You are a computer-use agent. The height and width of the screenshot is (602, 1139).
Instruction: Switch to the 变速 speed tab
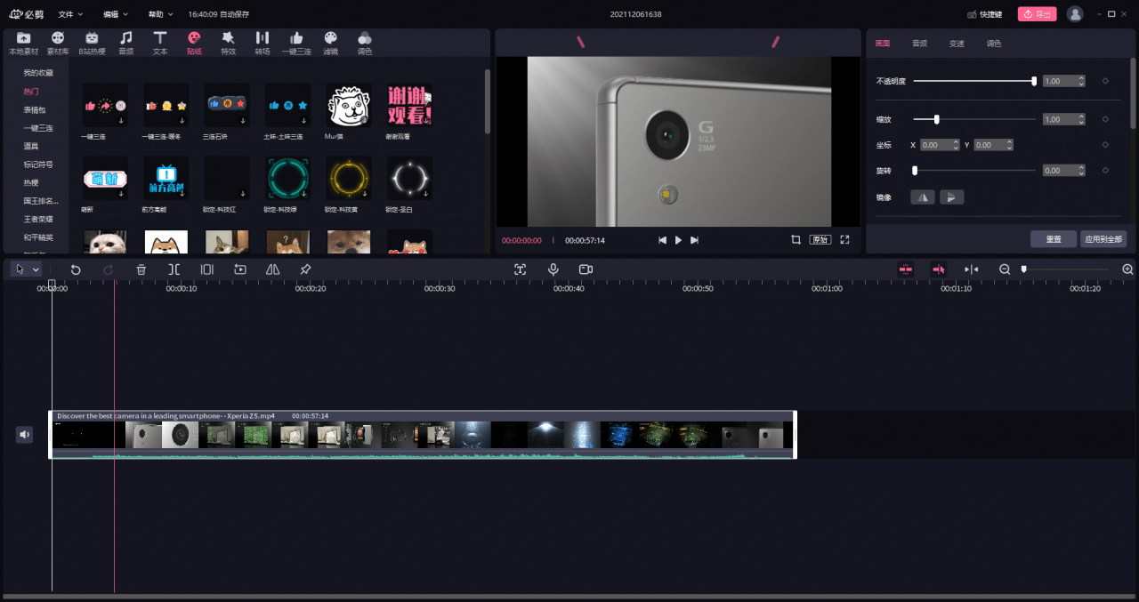pos(957,43)
